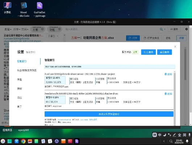This screenshot has width=192, height=145.
Task: Launch Chrome from the taskbar
Action: (23, 141)
